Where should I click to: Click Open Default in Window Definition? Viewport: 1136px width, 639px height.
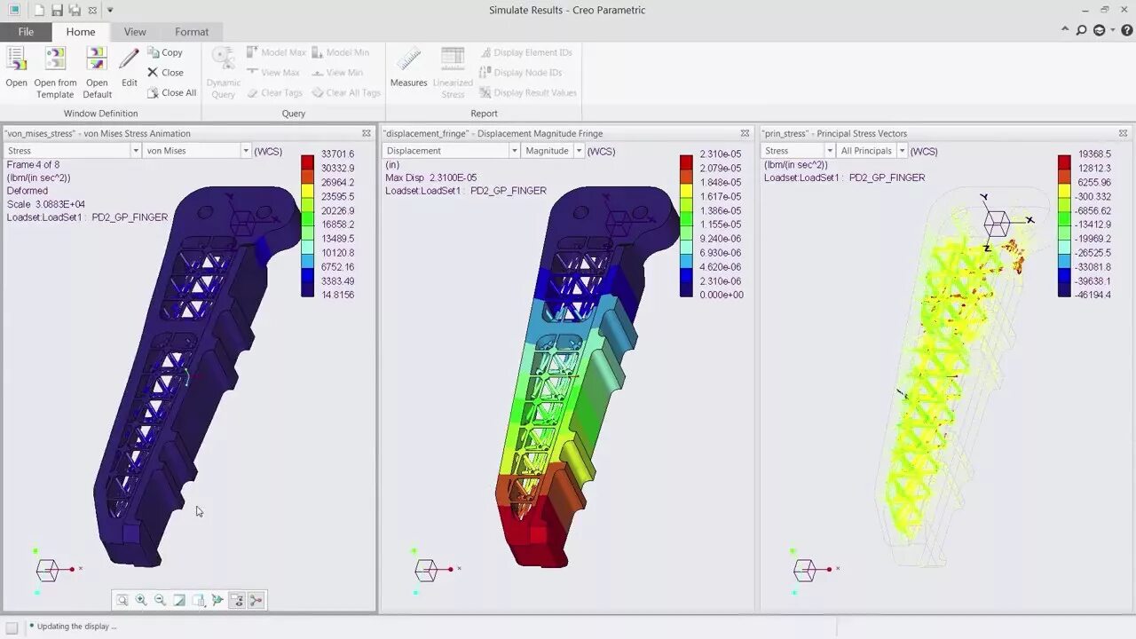click(97, 73)
